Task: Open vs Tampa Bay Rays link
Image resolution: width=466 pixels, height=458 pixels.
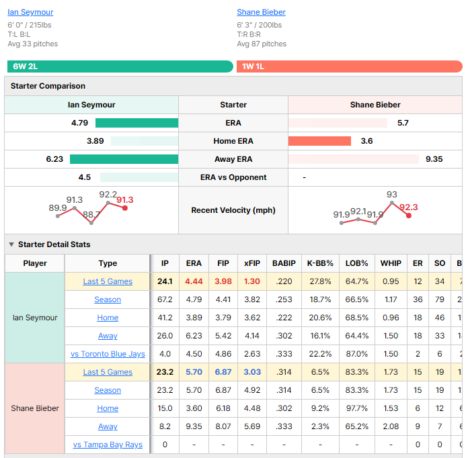Action: pos(108,445)
